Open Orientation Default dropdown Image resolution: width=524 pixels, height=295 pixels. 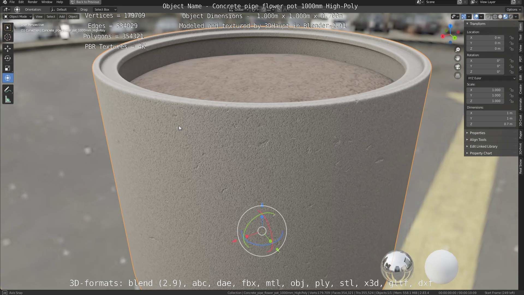[63, 10]
